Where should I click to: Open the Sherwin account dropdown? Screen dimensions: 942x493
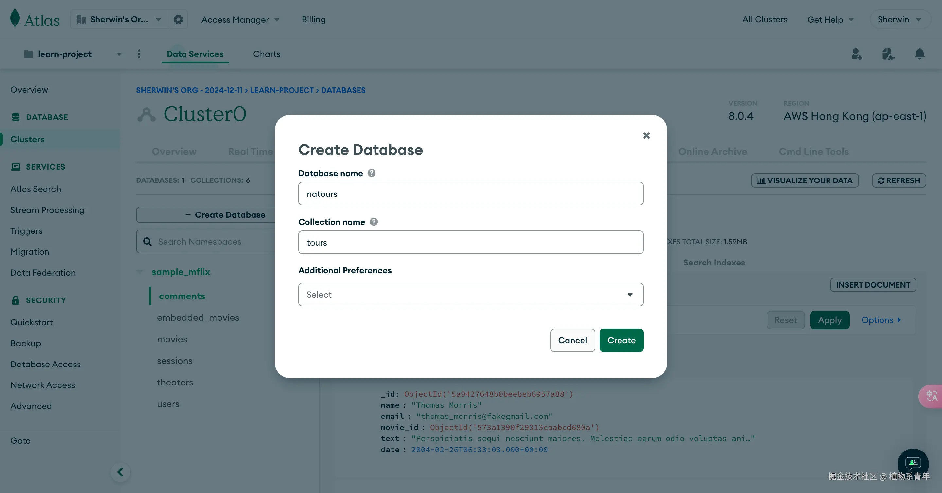coord(899,19)
